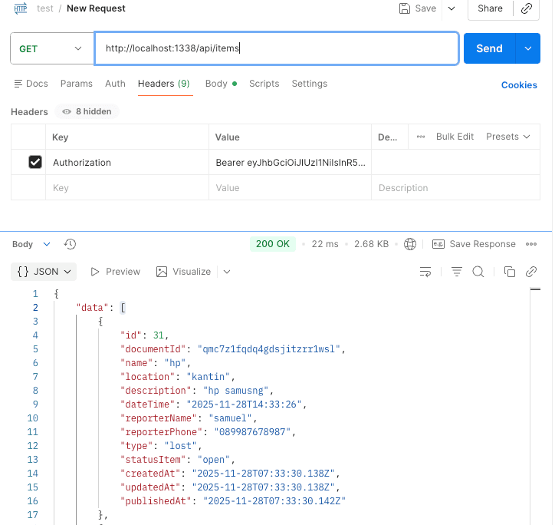Open the response more options ellipsis
The height and width of the screenshot is (525, 555).
(531, 244)
